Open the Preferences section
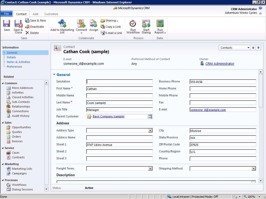266x199 pixels. click(x=15, y=67)
